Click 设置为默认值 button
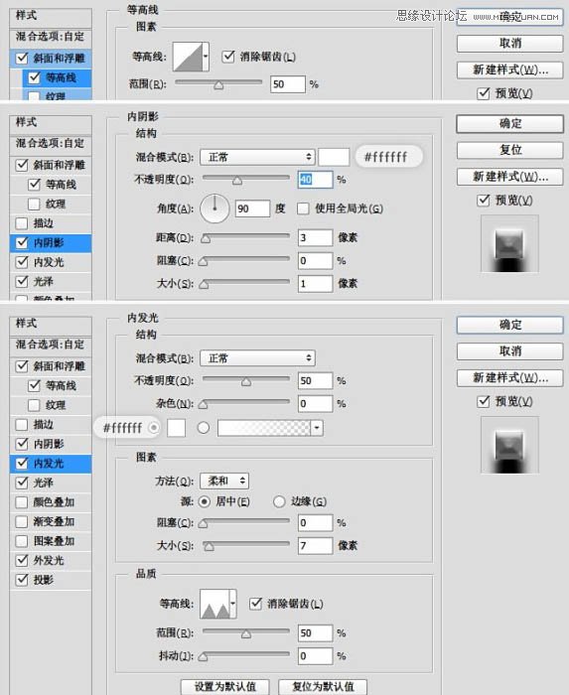This screenshot has width=569, height=695. click(225, 687)
